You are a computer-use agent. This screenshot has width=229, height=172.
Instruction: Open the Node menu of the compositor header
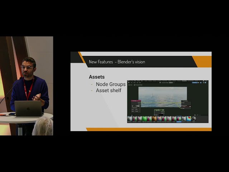[x=140, y=83]
